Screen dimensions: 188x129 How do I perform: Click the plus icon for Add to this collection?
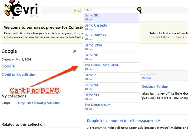pos(3,75)
